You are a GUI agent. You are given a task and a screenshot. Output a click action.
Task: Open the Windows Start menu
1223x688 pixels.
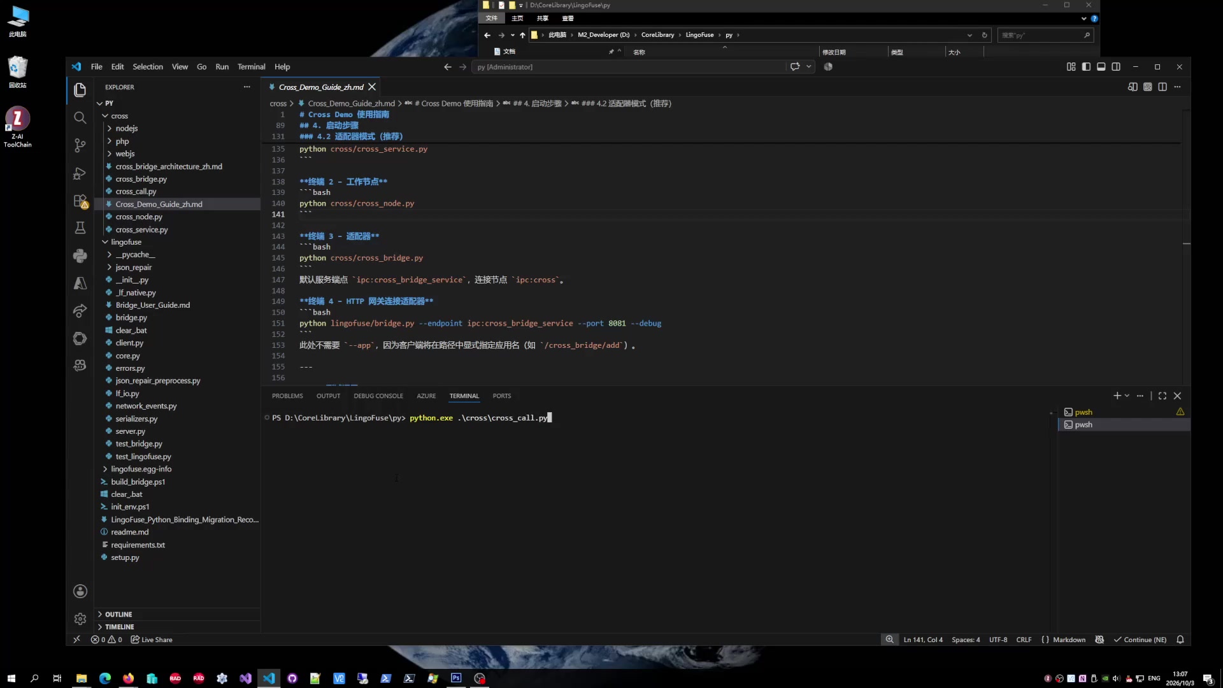coord(11,678)
